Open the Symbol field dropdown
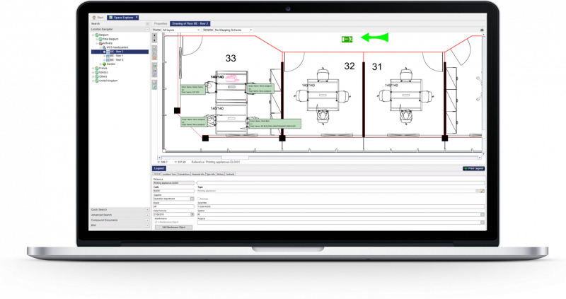This screenshot has width=566, height=299. click(483, 215)
